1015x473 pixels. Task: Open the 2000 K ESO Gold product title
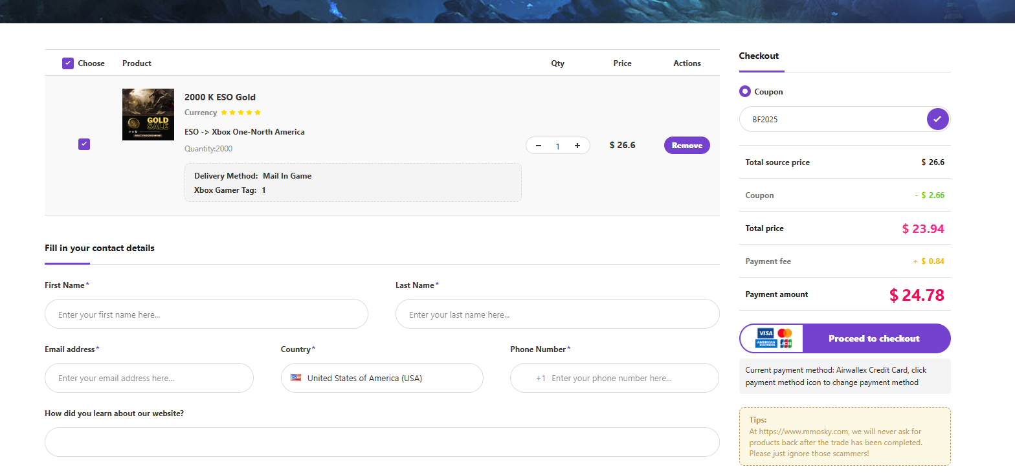(x=220, y=97)
